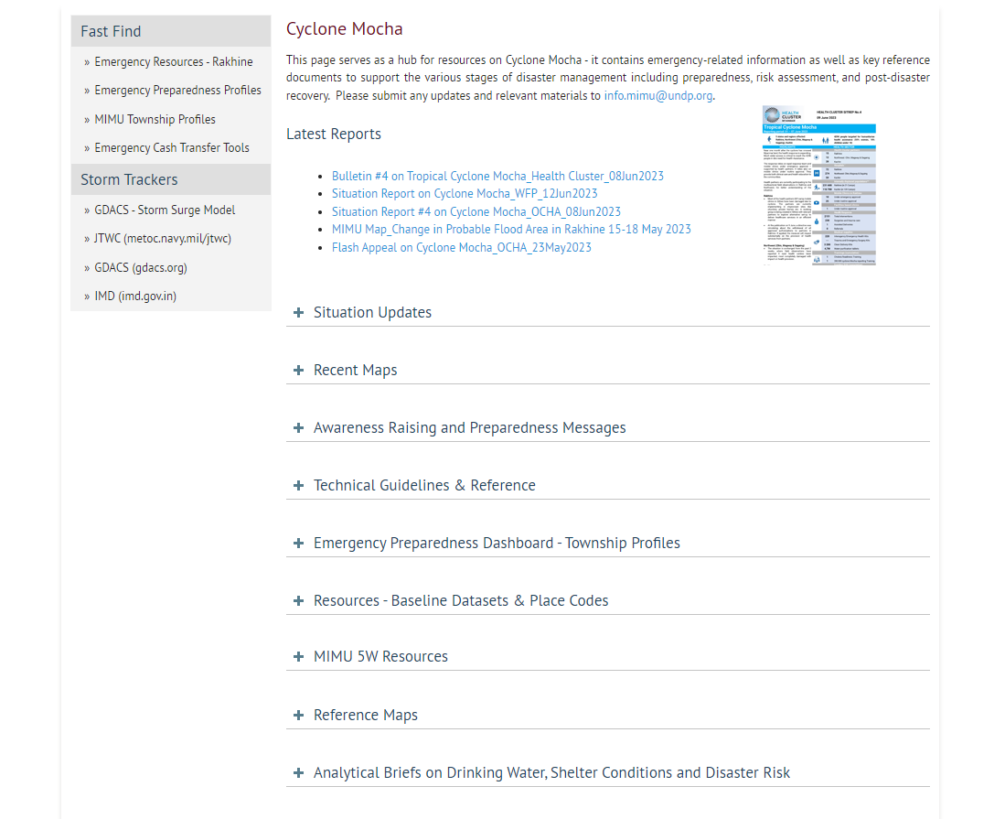This screenshot has width=1005, height=819.
Task: Click plus icon for Awareness Raising section
Action: [298, 428]
